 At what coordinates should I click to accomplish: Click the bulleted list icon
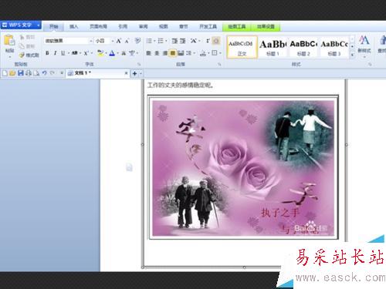tap(149, 41)
